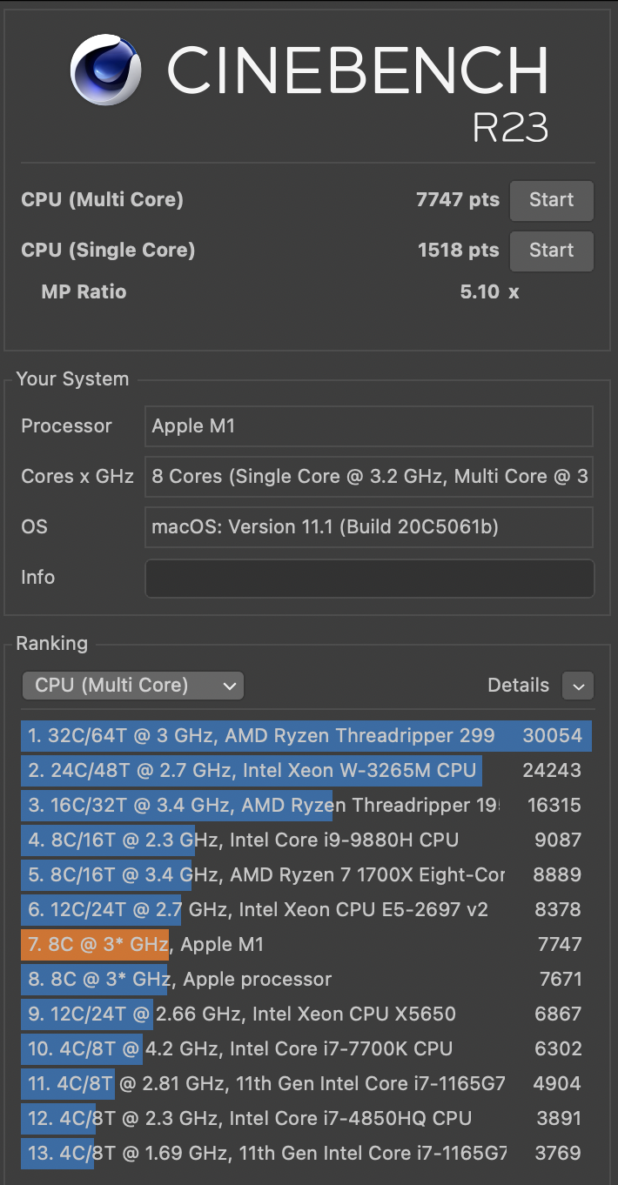The width and height of the screenshot is (618, 1185).
Task: Click the MP Ratio label
Action: pyautogui.click(x=84, y=292)
